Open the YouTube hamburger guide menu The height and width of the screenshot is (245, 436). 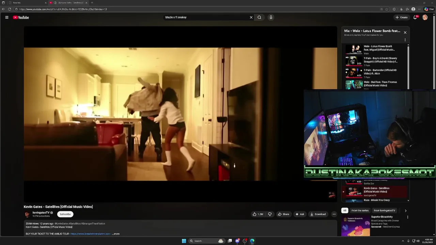6,17
